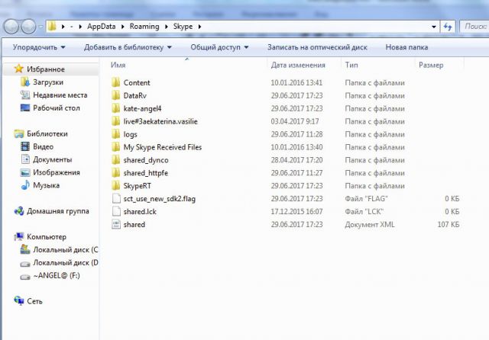Click the Музыка note icon
Screen dimensions: 489x340
pyautogui.click(x=25, y=185)
